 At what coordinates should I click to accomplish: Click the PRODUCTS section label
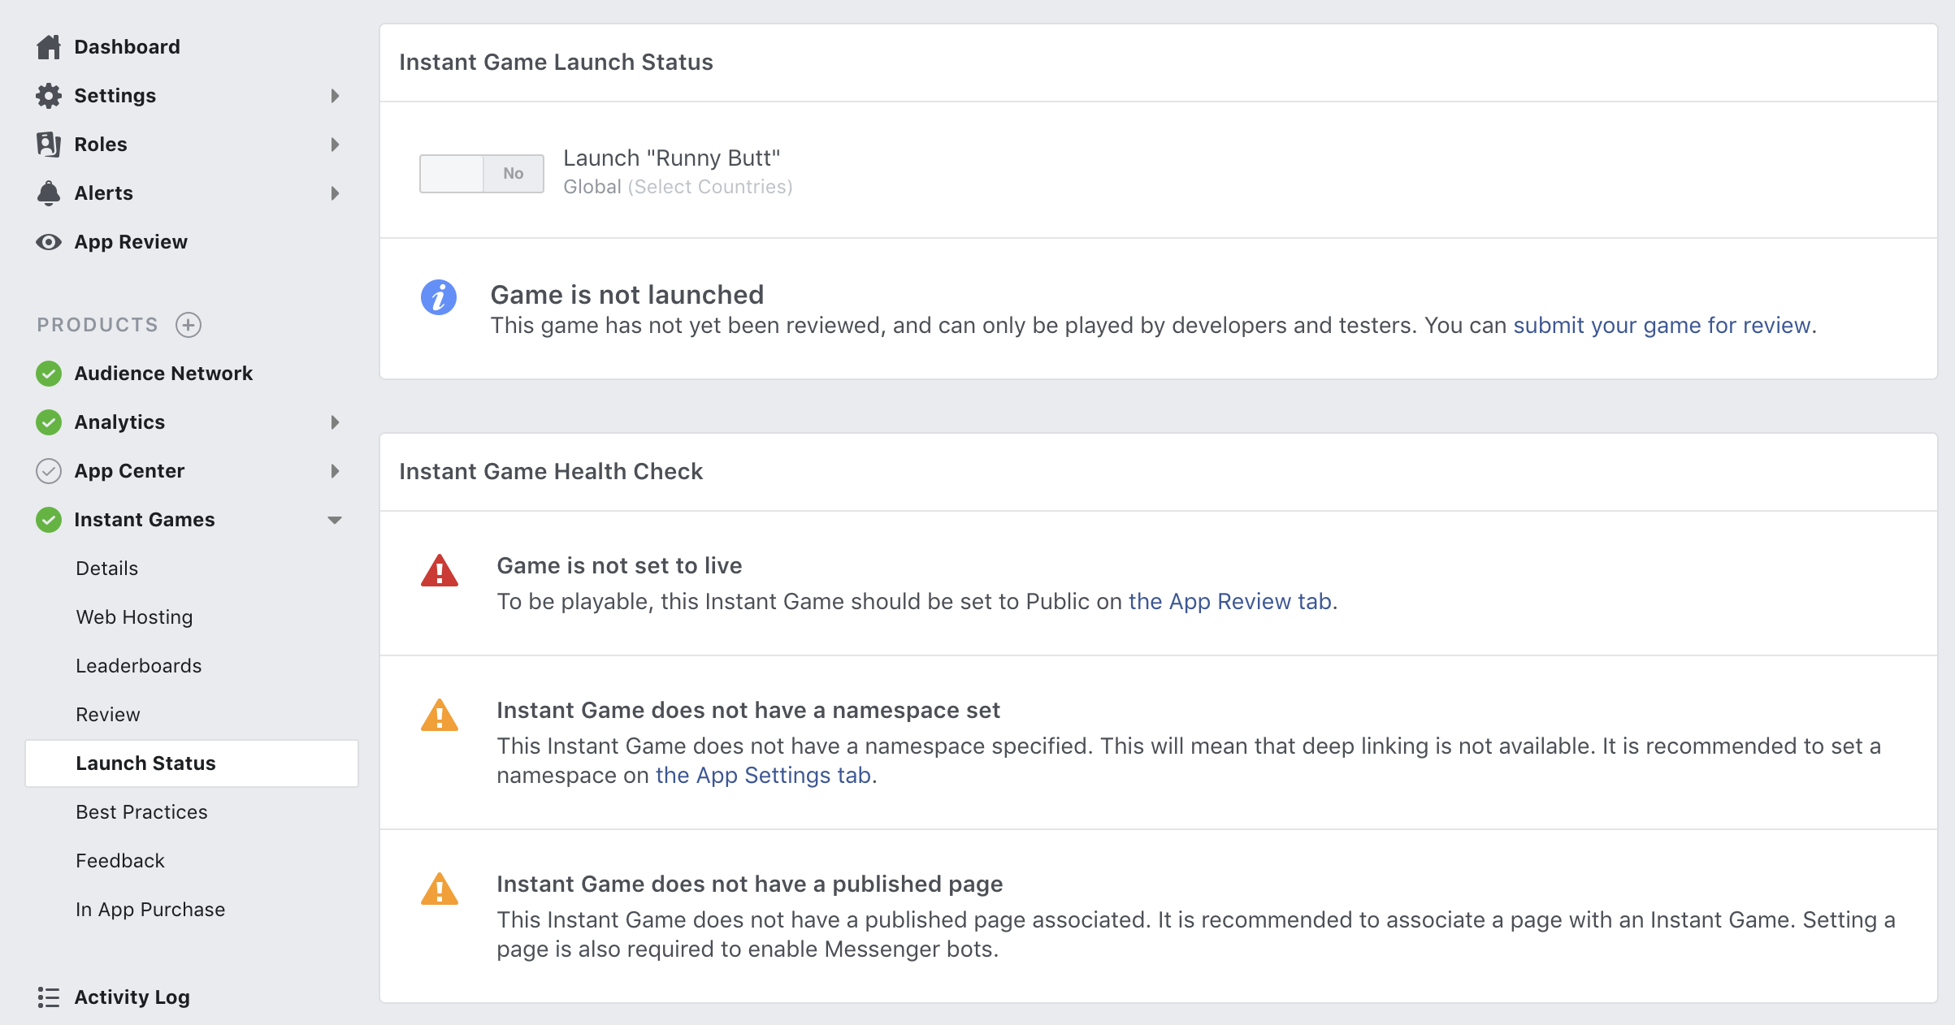tap(98, 325)
